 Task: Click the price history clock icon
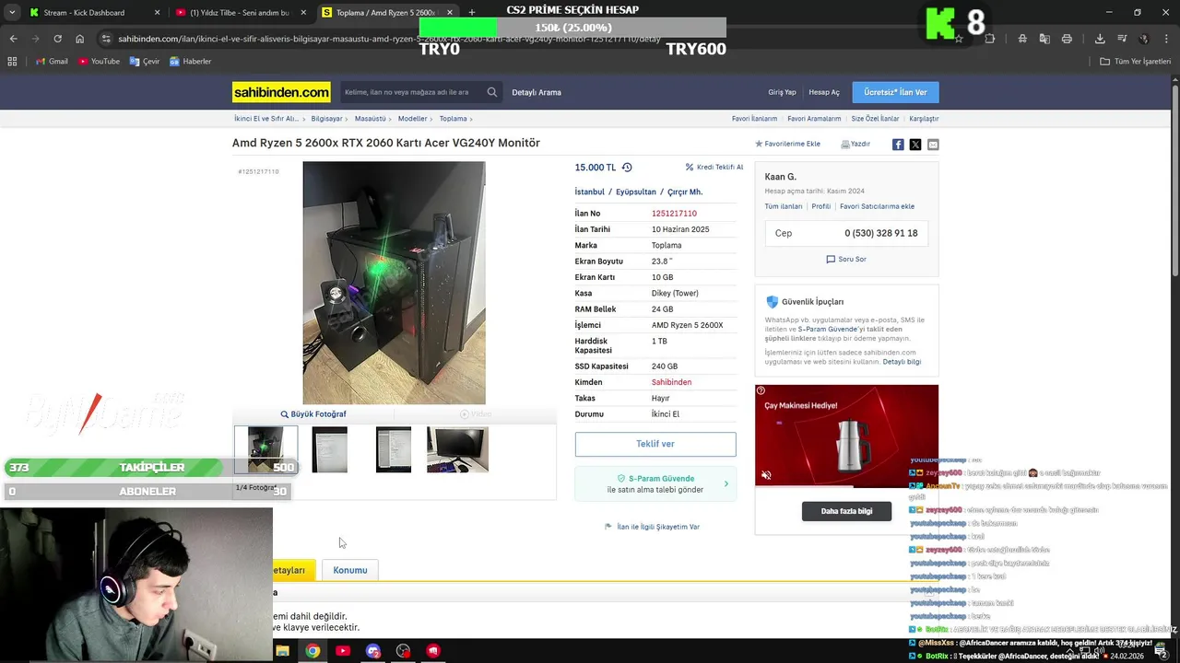coord(627,168)
